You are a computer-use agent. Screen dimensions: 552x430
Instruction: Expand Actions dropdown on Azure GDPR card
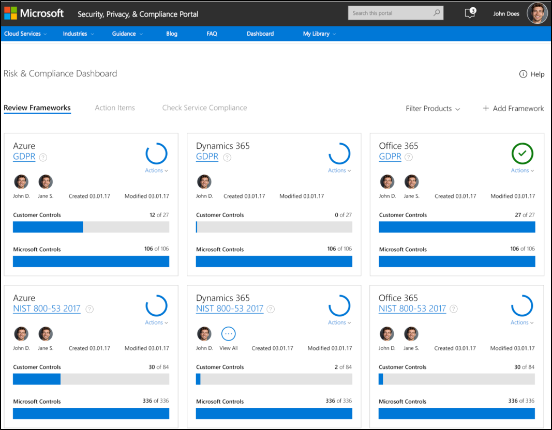click(156, 171)
